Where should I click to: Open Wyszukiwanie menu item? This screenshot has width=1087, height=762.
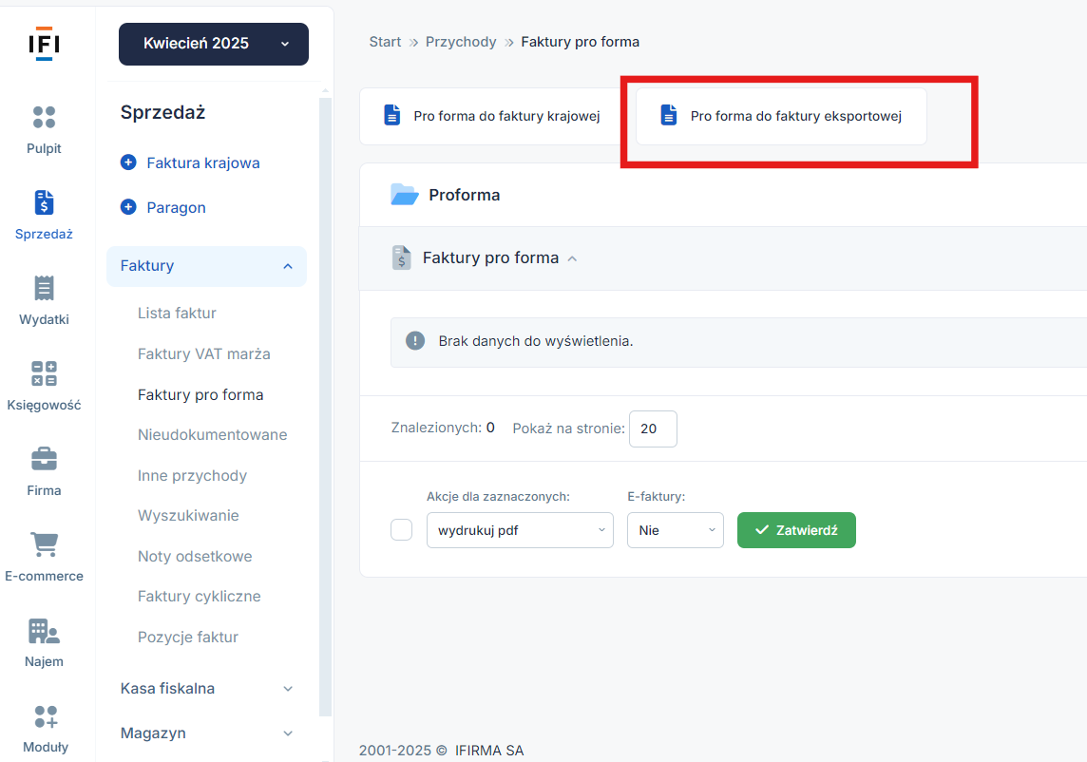point(188,515)
